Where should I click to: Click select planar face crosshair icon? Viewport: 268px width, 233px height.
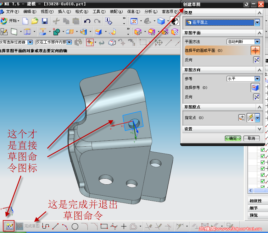tap(255, 51)
